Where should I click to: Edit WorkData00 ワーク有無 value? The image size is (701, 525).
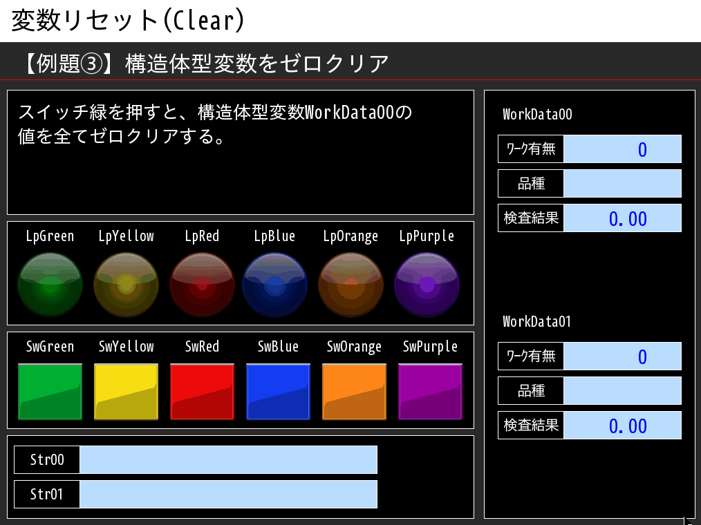click(x=622, y=149)
